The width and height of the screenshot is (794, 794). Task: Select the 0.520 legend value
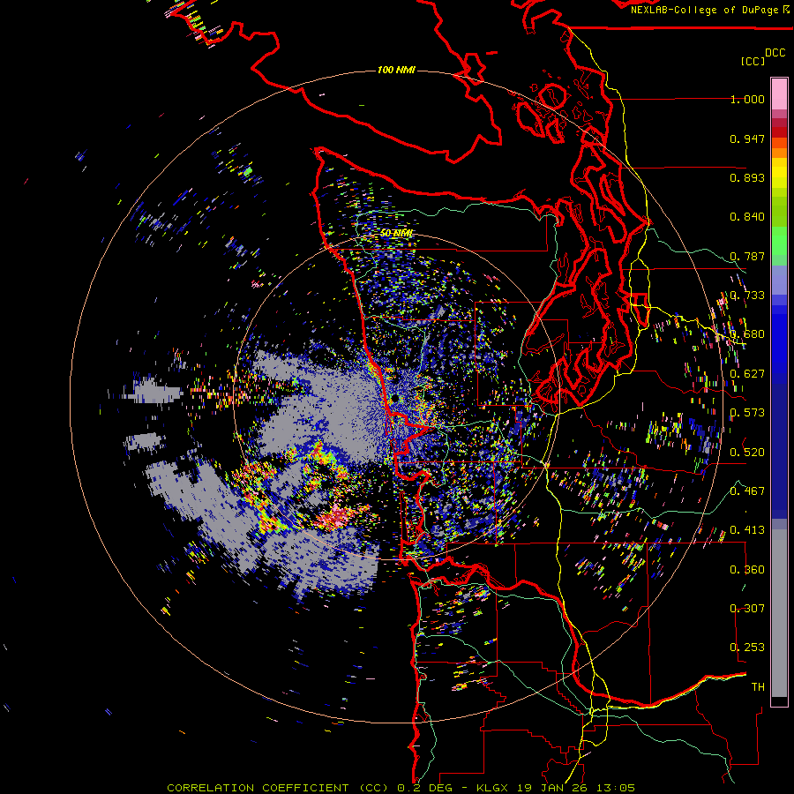747,452
